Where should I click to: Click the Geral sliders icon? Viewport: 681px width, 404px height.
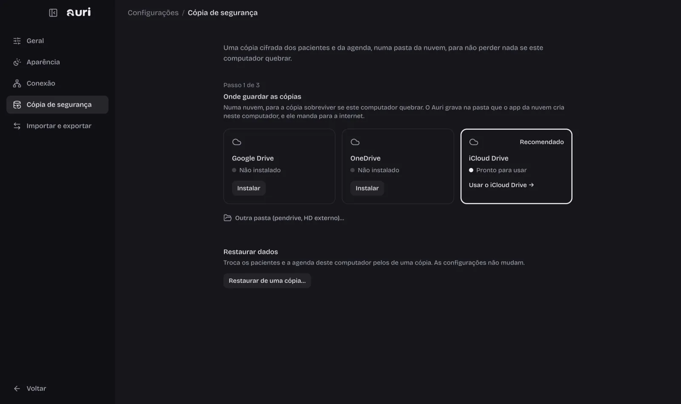[17, 41]
